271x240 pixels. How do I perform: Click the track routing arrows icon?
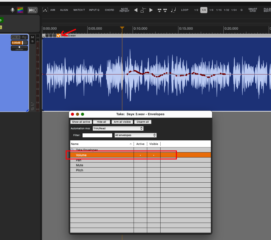pyautogui.click(x=24, y=37)
